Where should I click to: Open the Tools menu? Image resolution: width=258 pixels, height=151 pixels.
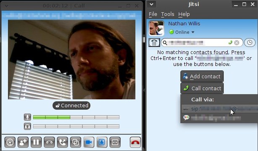coord(168,14)
